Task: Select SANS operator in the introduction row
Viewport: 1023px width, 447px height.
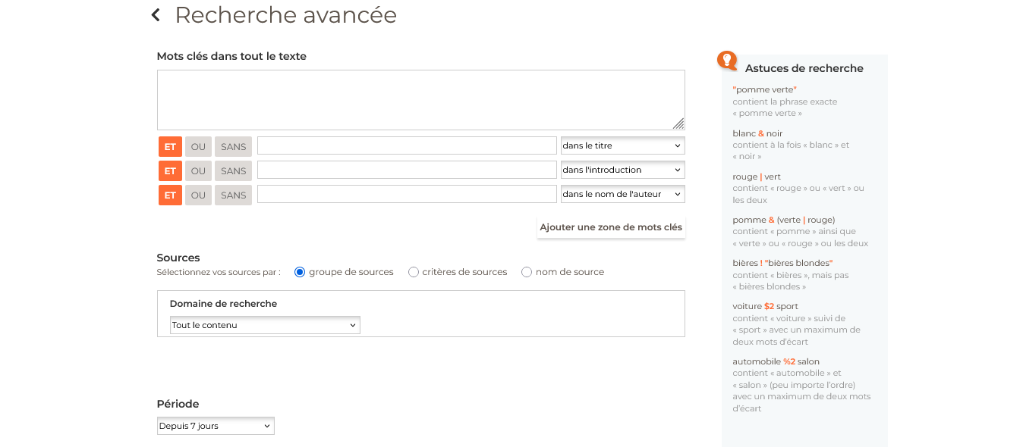Action: (233, 170)
